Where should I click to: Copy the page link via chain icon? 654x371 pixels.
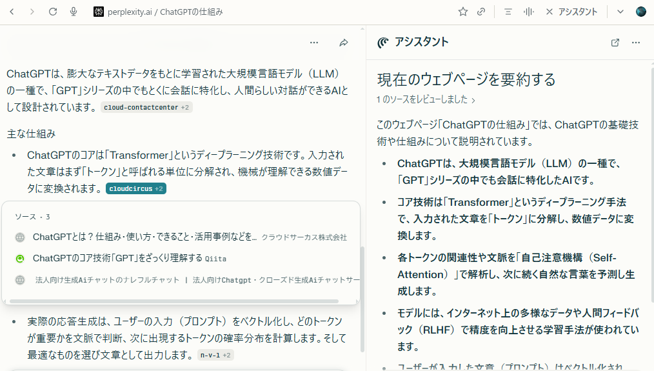[x=481, y=12]
